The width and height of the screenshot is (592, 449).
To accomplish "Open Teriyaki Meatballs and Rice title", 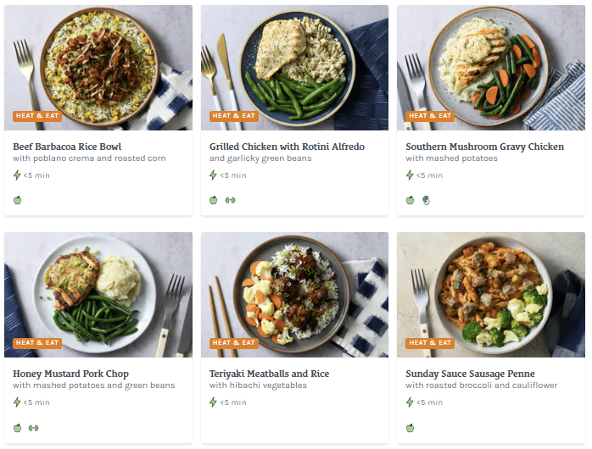I will pos(269,374).
